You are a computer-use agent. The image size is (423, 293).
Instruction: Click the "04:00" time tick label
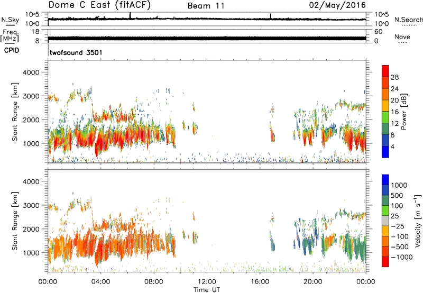pyautogui.click(x=100, y=282)
